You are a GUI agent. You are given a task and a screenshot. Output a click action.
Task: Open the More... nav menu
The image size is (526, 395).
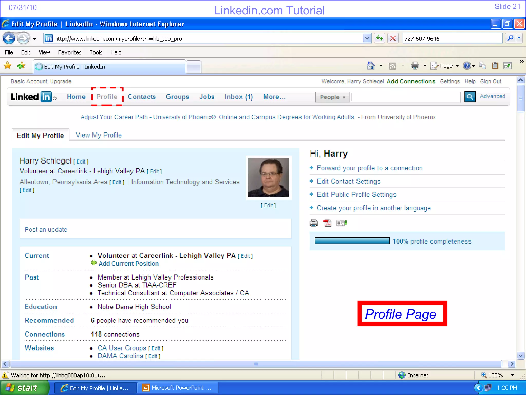pyautogui.click(x=274, y=97)
